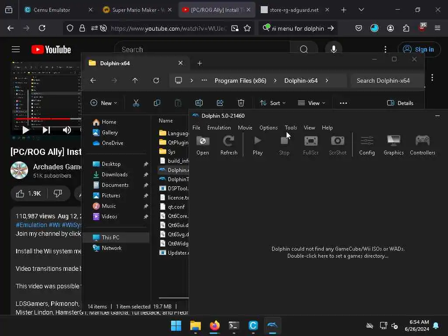The height and width of the screenshot is (336, 448).
Task: Open Dolphin's Graphics settings
Action: [393, 145]
